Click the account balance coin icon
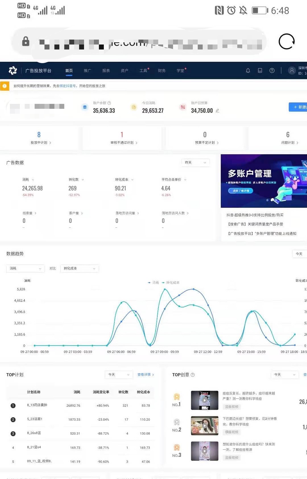307x479 pixels. 85,107
